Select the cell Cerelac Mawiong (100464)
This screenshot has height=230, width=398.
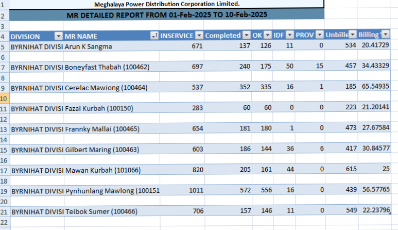point(111,88)
